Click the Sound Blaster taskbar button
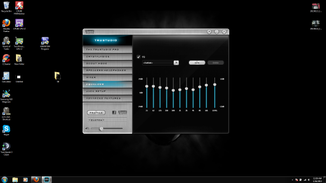This screenshot has height=183, width=326. 46,179
